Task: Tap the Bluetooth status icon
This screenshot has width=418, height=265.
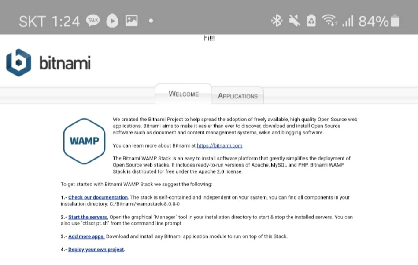Action: click(x=277, y=21)
